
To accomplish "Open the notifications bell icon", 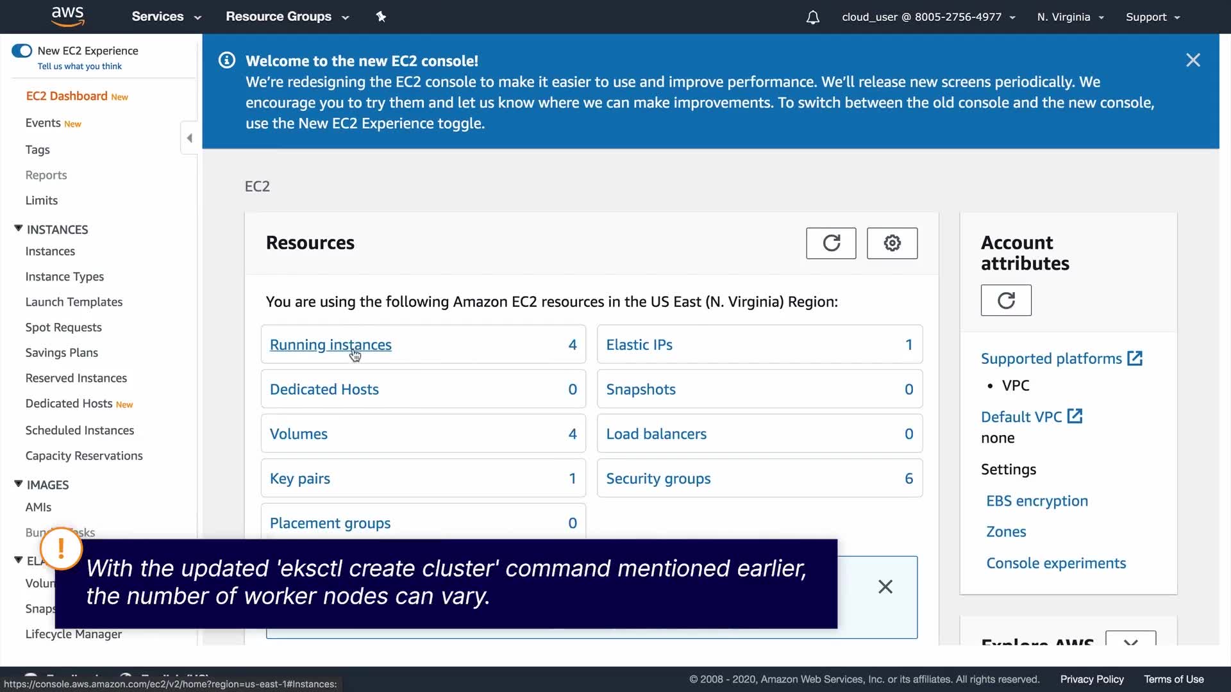I will click(812, 17).
